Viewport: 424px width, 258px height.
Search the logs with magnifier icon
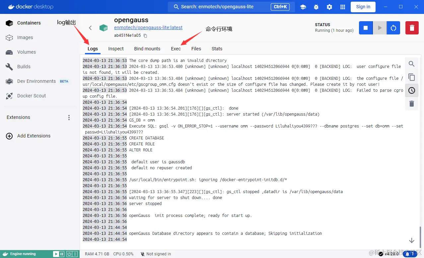coord(412,64)
